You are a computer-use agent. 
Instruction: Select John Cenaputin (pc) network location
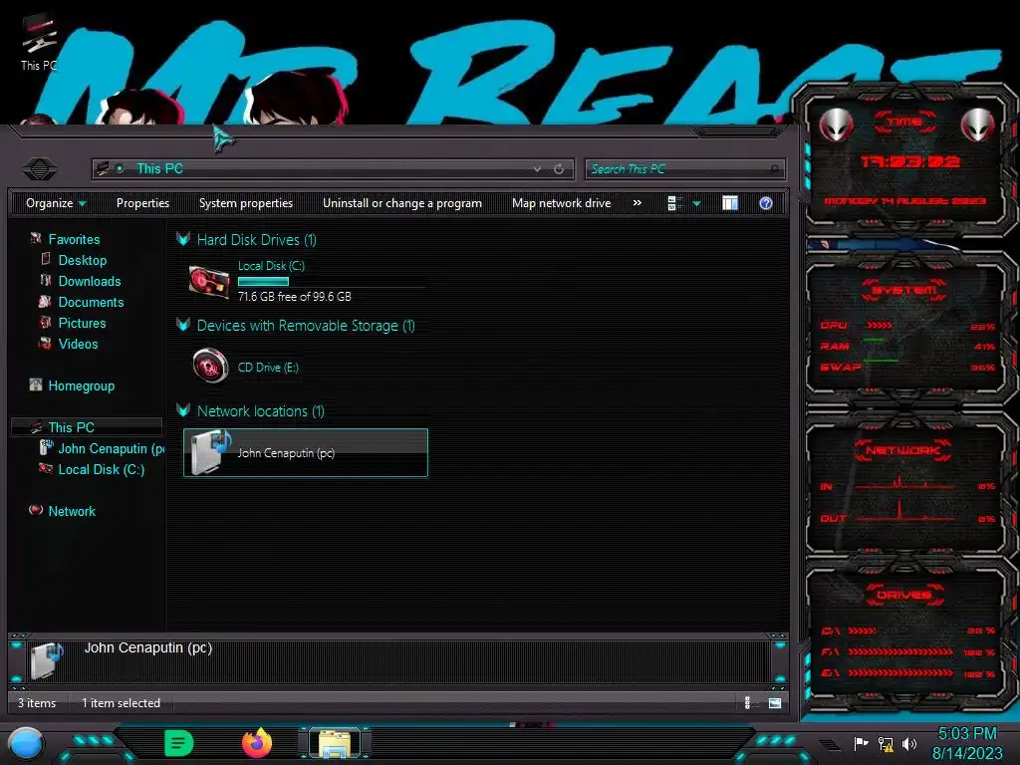(306, 453)
